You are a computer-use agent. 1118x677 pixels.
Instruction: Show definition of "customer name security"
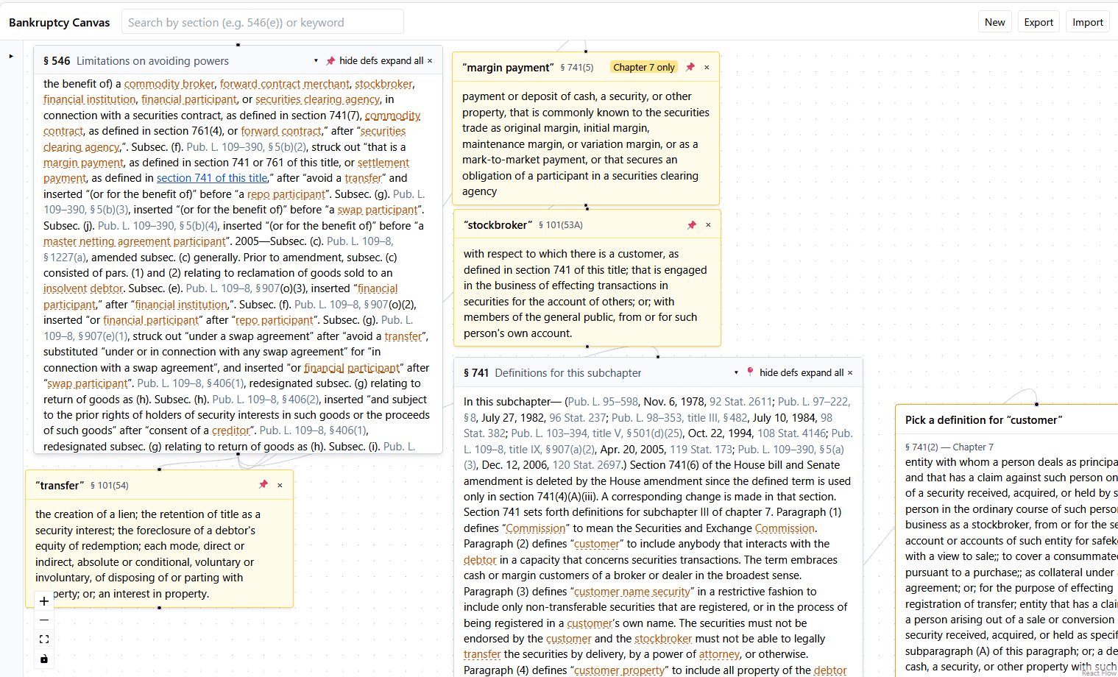632,592
